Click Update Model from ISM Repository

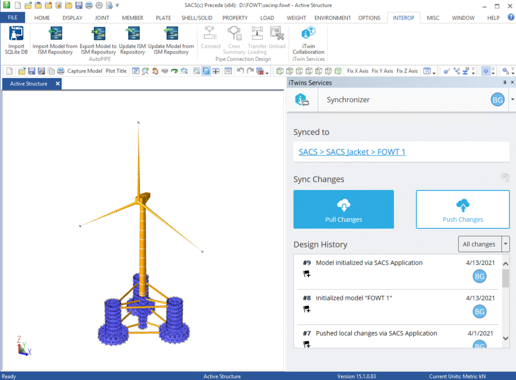pyautogui.click(x=171, y=40)
